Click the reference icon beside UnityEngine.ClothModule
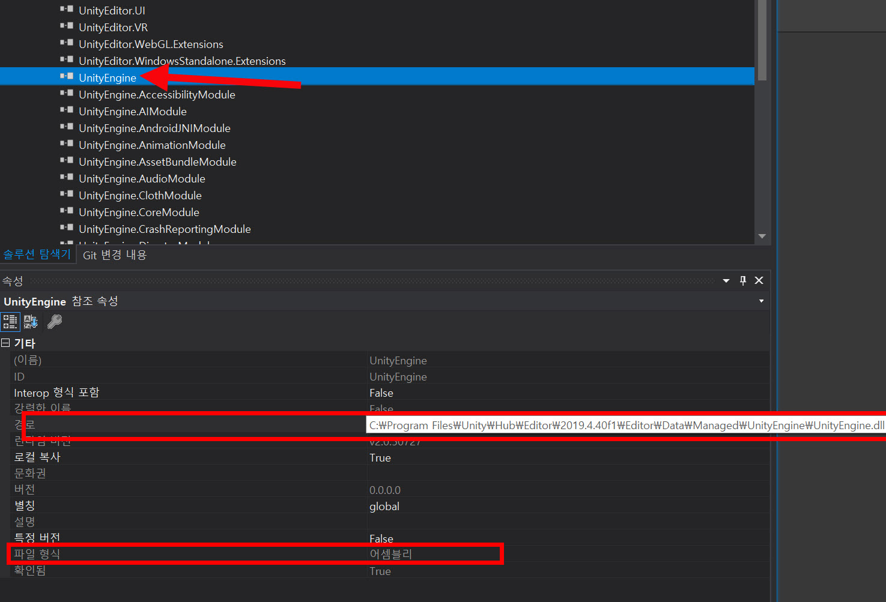The height and width of the screenshot is (602, 886). [x=67, y=194]
